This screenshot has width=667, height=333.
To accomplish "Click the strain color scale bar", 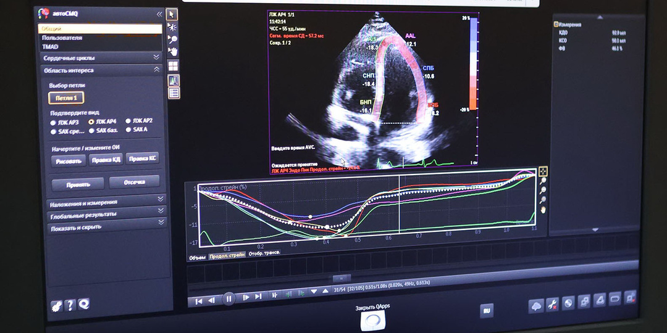I will pyautogui.click(x=473, y=64).
